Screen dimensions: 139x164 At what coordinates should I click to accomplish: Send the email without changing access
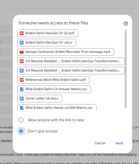(119, 143)
